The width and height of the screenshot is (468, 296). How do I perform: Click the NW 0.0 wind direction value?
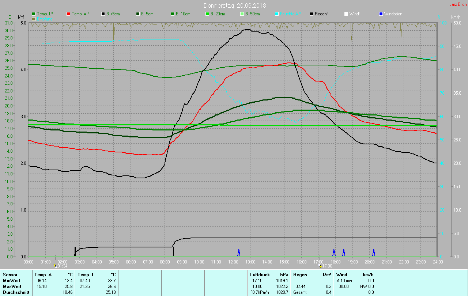367,286
